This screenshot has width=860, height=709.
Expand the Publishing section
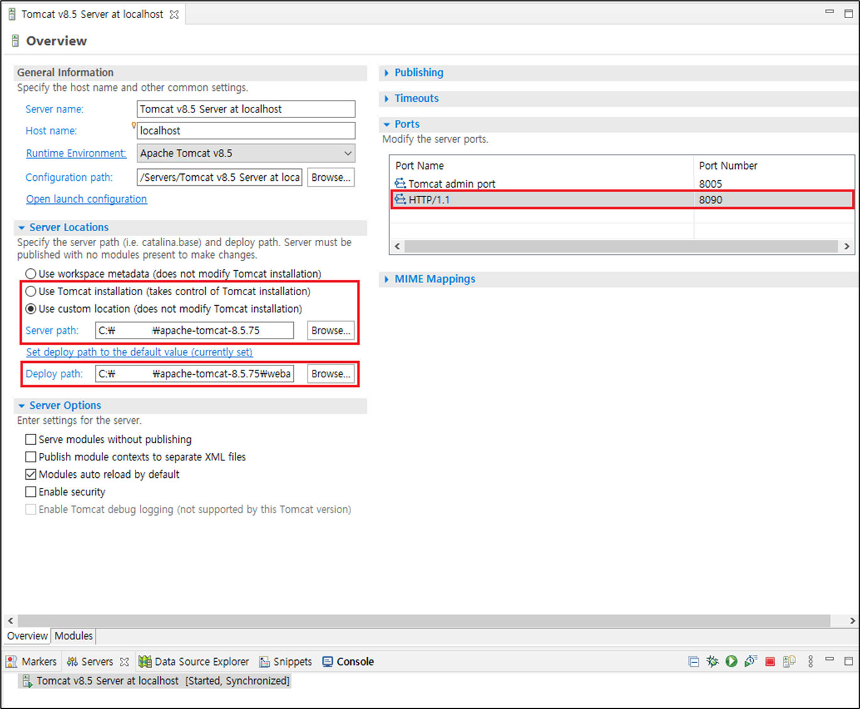coord(386,73)
